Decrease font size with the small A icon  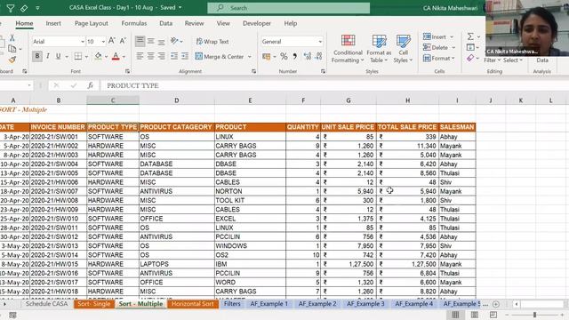coord(123,41)
